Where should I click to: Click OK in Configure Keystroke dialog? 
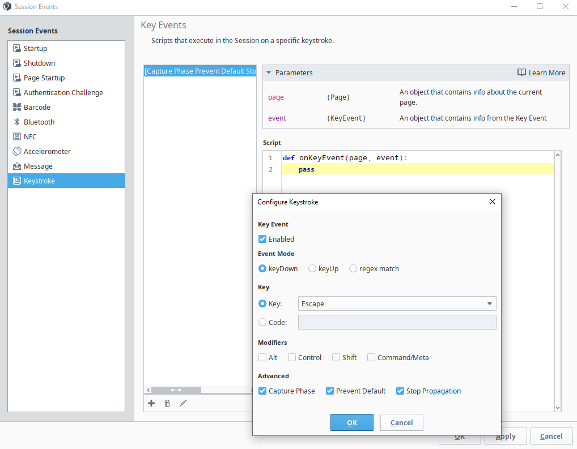352,422
